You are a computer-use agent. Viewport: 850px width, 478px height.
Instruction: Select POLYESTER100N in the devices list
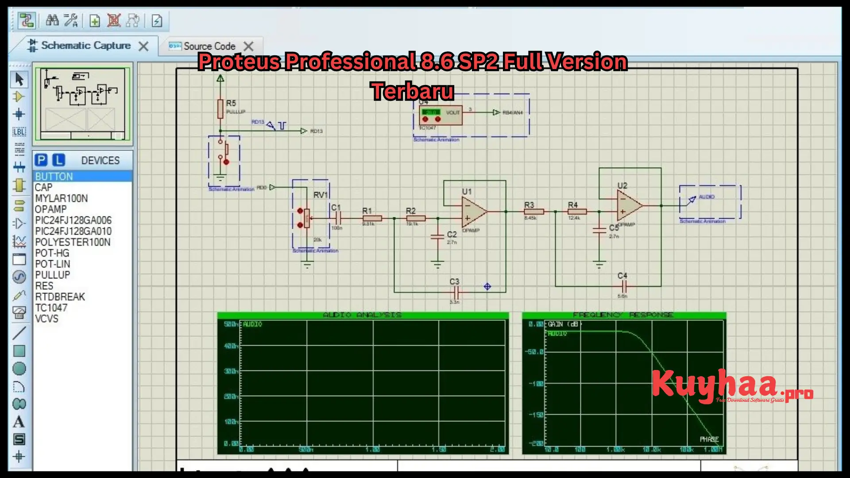(83, 242)
